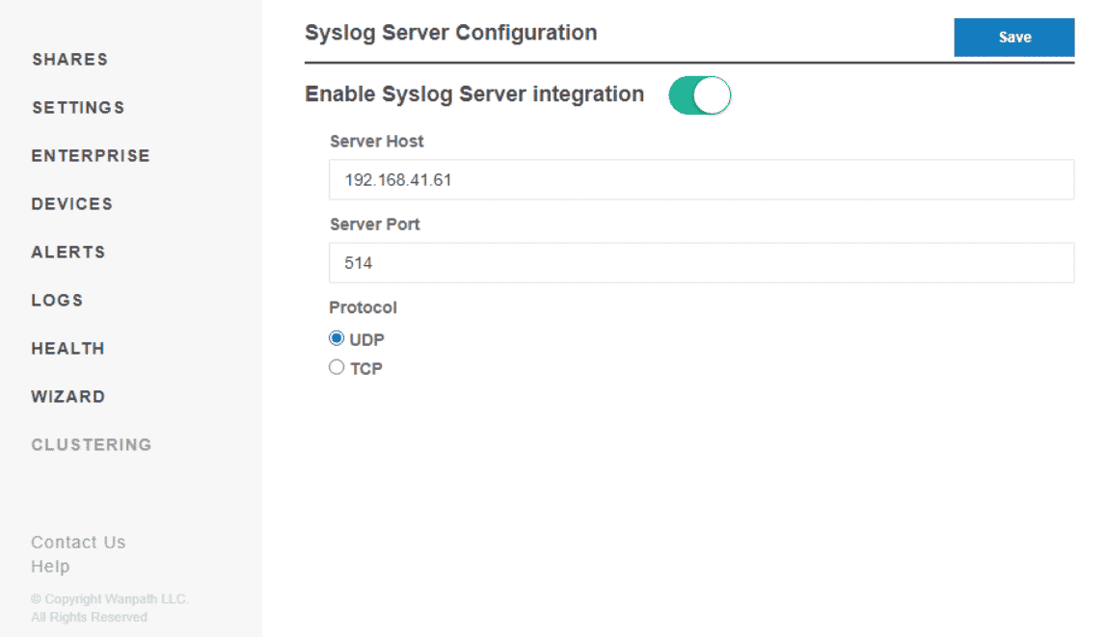This screenshot has width=1107, height=637.
Task: Launch the WIZARD from sidebar
Action: coord(68,397)
